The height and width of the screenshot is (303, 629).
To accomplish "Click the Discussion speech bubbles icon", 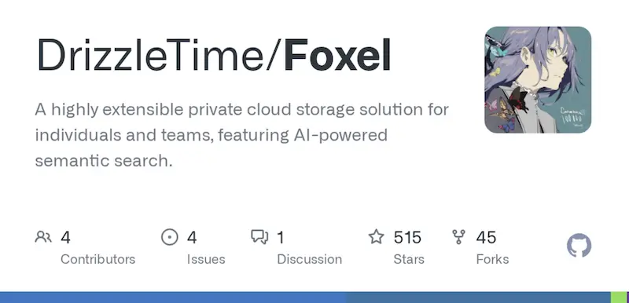I will 259,237.
